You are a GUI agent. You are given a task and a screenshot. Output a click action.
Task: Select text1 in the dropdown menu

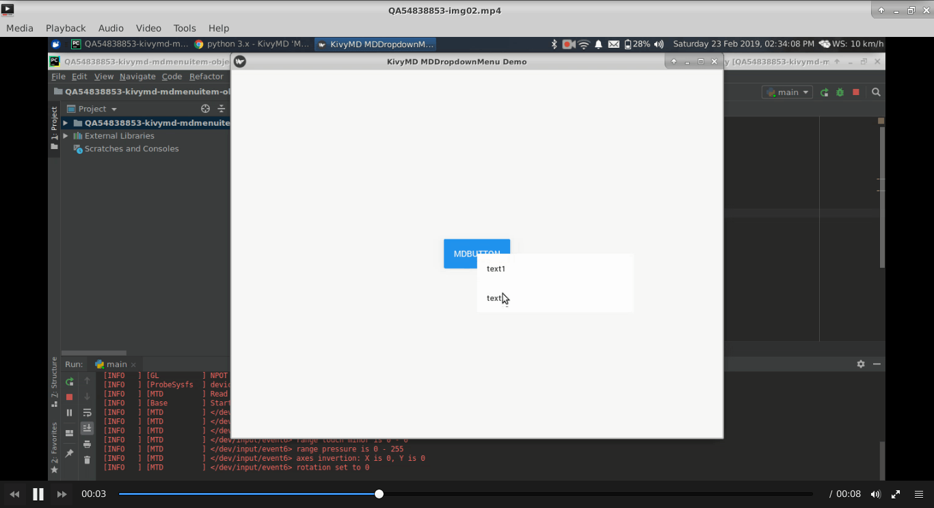click(x=496, y=269)
